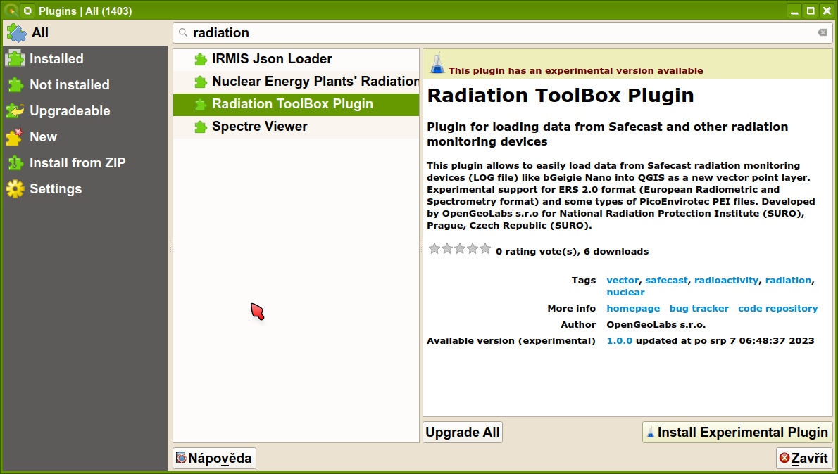Open the plugin manager Settings tab

[x=85, y=188]
